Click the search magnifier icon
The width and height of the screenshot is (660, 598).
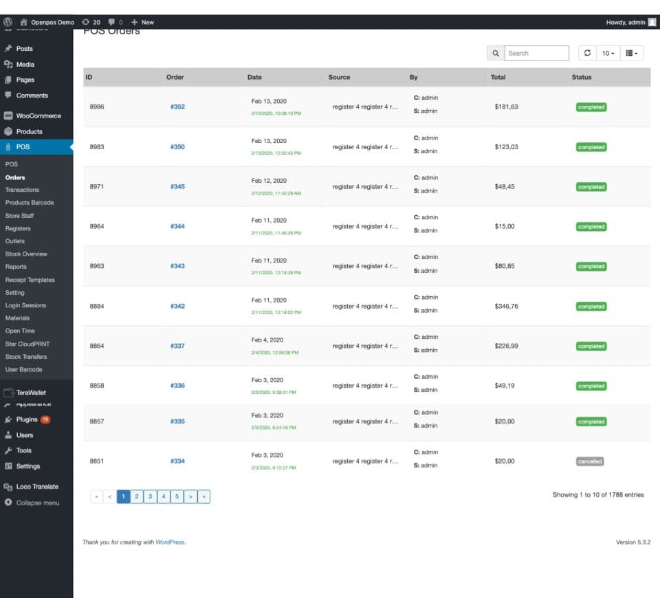(496, 53)
